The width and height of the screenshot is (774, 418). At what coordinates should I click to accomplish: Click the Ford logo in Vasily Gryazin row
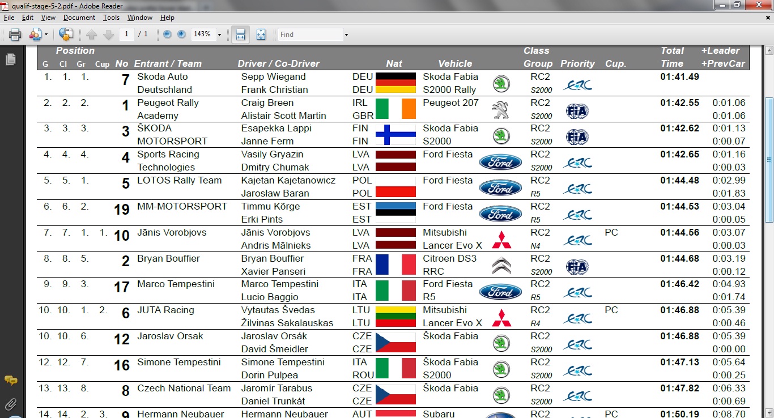click(501, 162)
